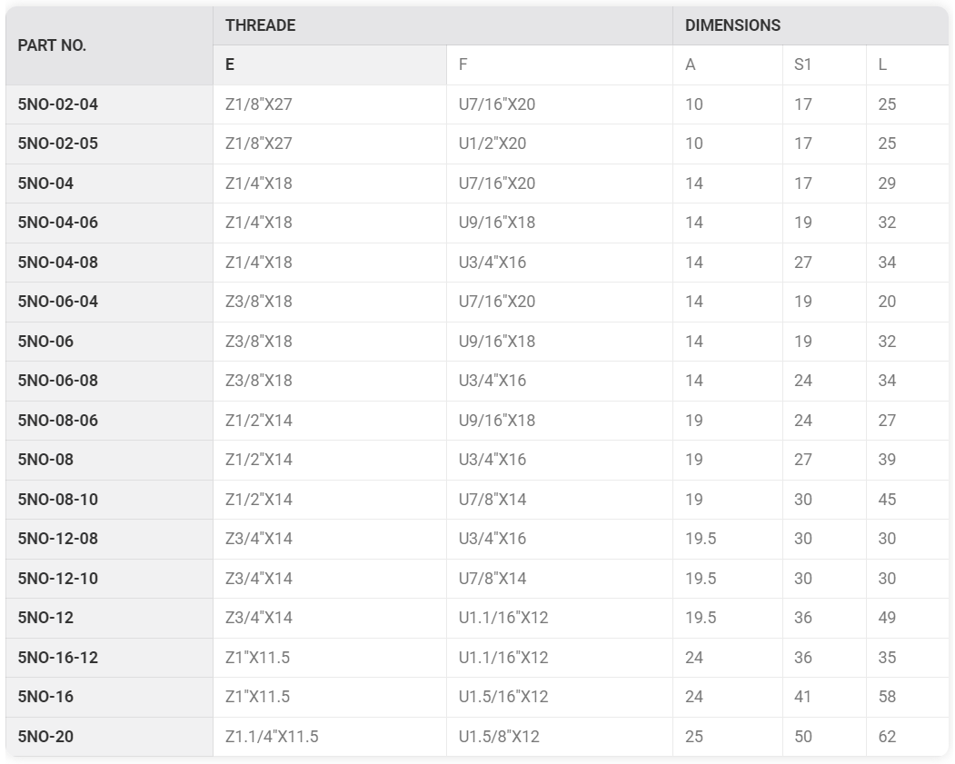Select part number 5NO-06-08 row
Viewport: 955px width, 764px height.
click(x=478, y=381)
